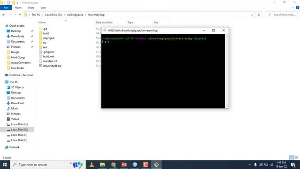Image resolution: width=300 pixels, height=169 pixels.
Task: Select the .git folder
Action: (45, 29)
